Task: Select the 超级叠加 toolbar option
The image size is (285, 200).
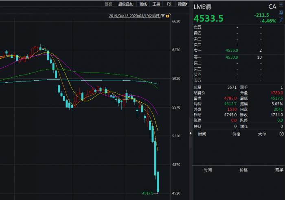Action: (x=126, y=4)
